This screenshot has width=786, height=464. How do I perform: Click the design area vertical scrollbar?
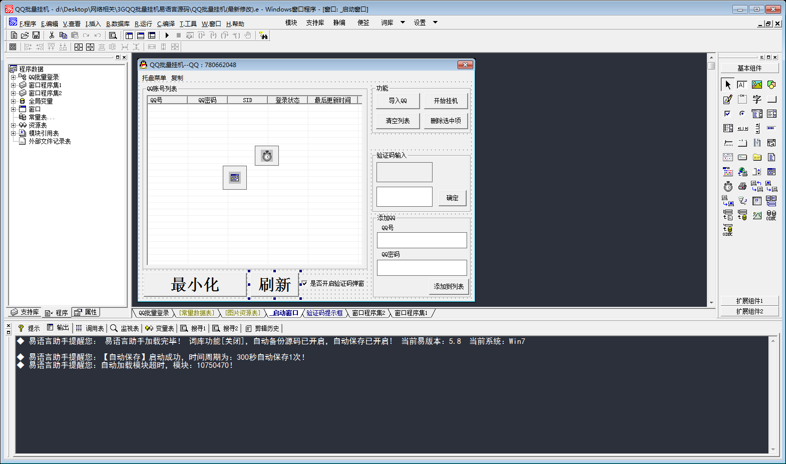(711, 180)
